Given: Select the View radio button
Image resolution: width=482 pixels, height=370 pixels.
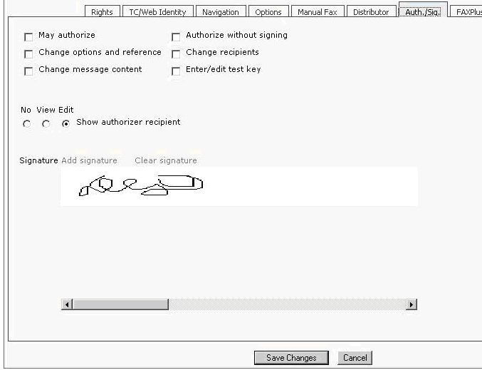Looking at the screenshot, I should point(46,124).
